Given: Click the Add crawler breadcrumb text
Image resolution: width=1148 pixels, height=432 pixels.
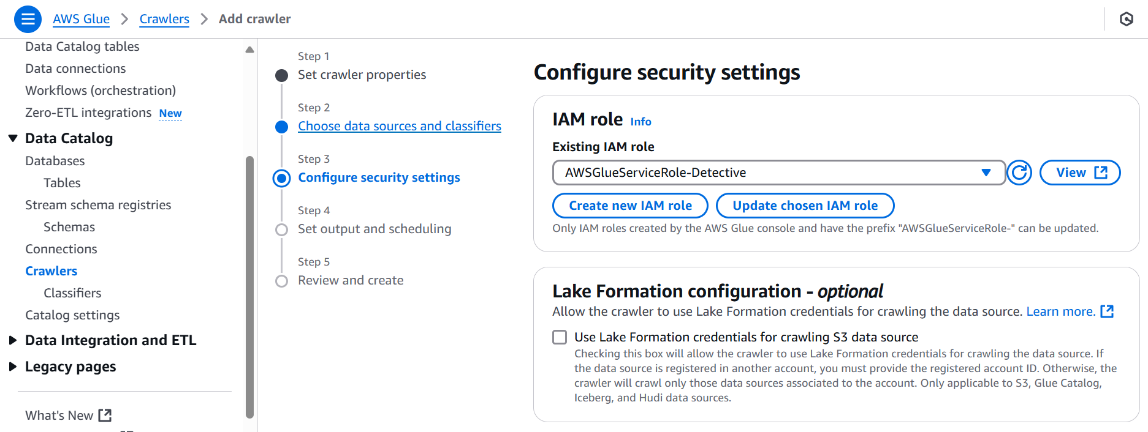Looking at the screenshot, I should coord(255,19).
